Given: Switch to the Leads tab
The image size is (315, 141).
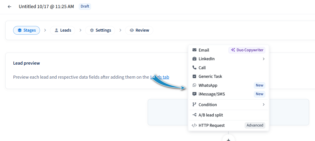Looking at the screenshot, I should pyautogui.click(x=63, y=30).
